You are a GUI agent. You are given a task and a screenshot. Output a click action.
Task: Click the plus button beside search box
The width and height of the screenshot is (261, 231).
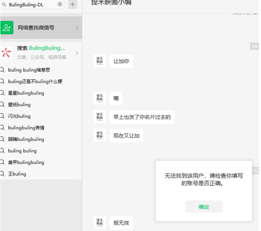click(x=73, y=4)
